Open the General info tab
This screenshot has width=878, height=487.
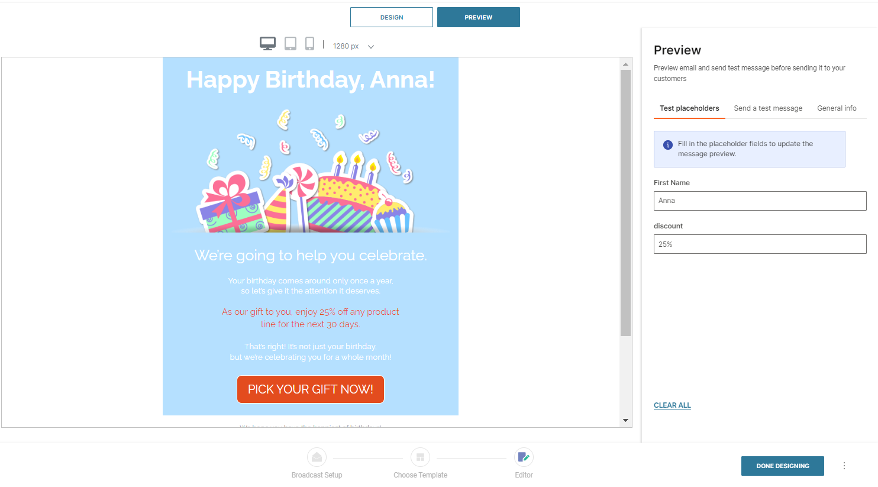[837, 108]
